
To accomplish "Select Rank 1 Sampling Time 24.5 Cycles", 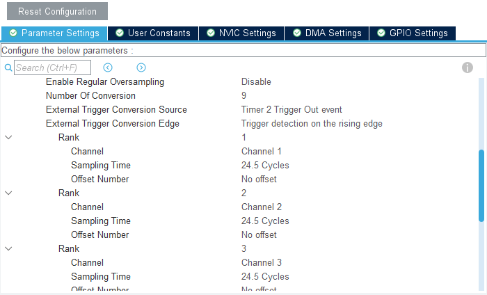I will (265, 165).
